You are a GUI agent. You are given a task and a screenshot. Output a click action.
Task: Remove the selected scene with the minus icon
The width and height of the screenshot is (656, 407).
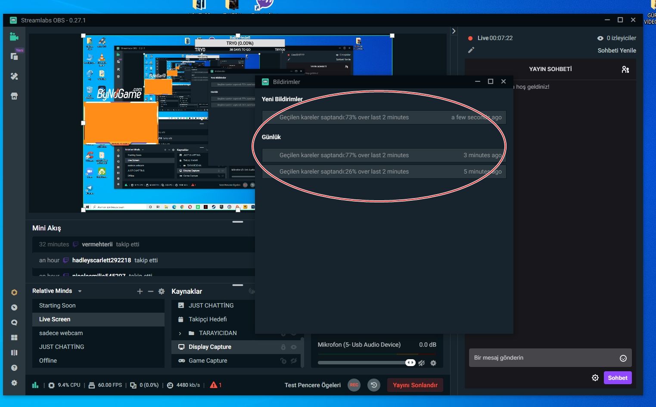[x=150, y=292]
